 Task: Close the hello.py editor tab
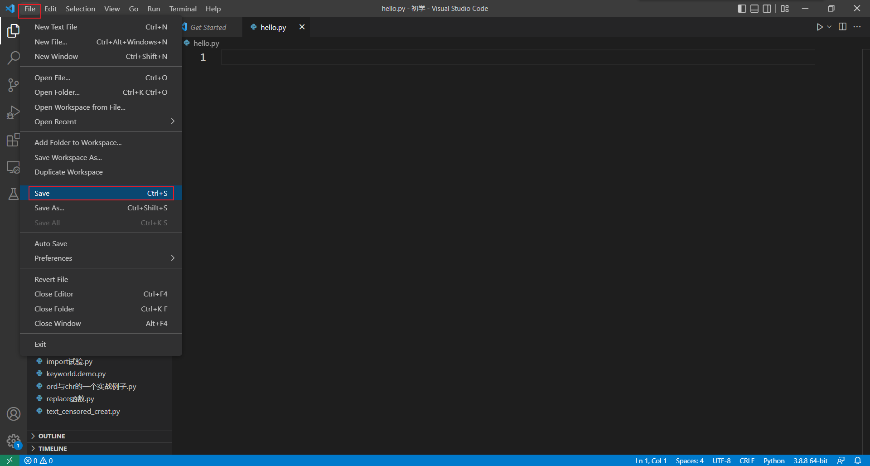(302, 27)
